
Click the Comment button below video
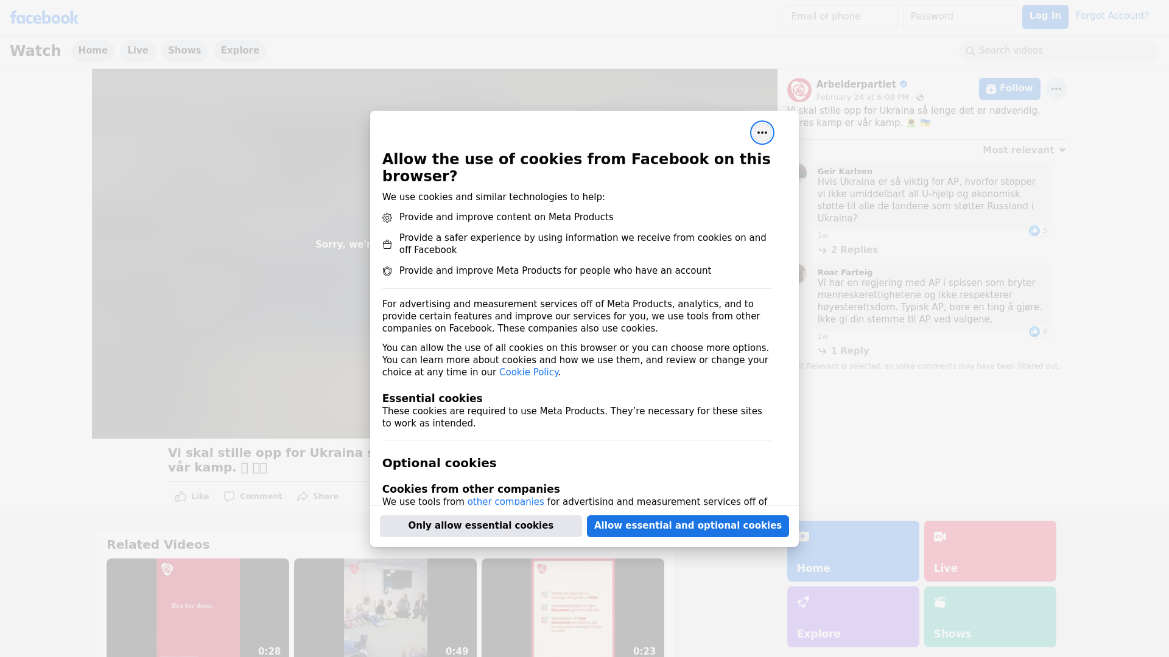(253, 496)
